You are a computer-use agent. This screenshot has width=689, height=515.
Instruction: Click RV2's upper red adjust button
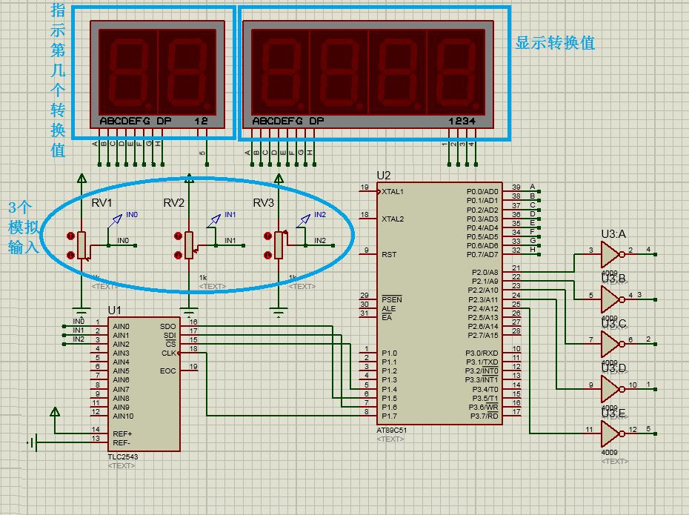pos(178,236)
